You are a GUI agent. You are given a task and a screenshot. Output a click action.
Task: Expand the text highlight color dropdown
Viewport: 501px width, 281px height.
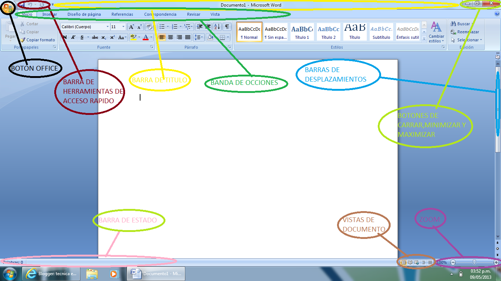point(139,38)
